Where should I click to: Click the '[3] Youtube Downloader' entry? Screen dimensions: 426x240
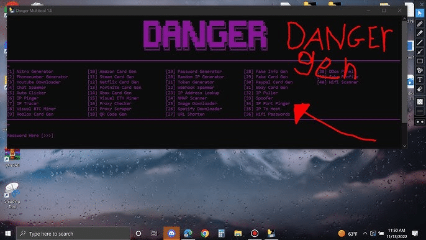[x=34, y=82]
